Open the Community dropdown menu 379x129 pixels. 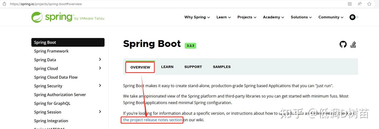coord(331,17)
